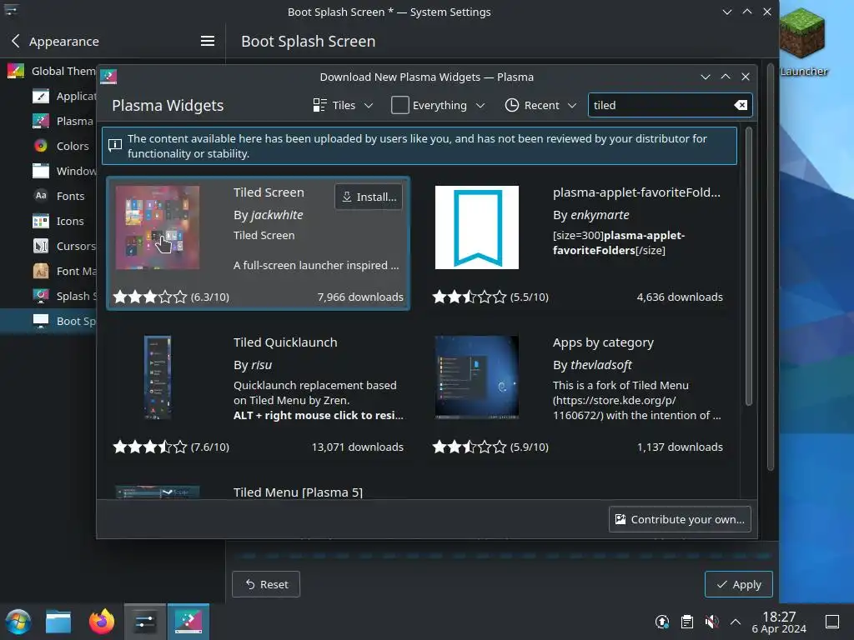The height and width of the screenshot is (640, 854).
Task: Click the Icons sidebar glyph
Action: click(40, 221)
